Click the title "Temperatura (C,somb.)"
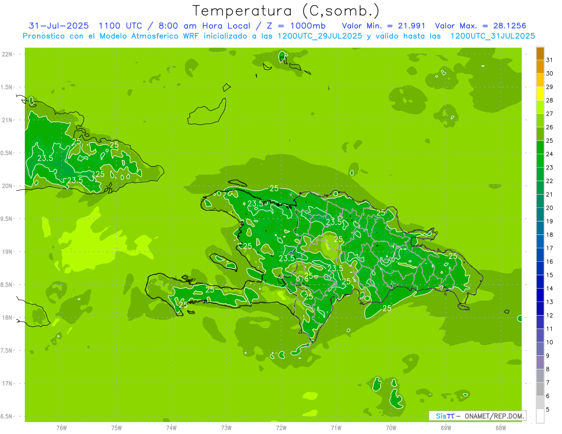Image resolution: width=562 pixels, height=434 pixels. click(x=286, y=10)
